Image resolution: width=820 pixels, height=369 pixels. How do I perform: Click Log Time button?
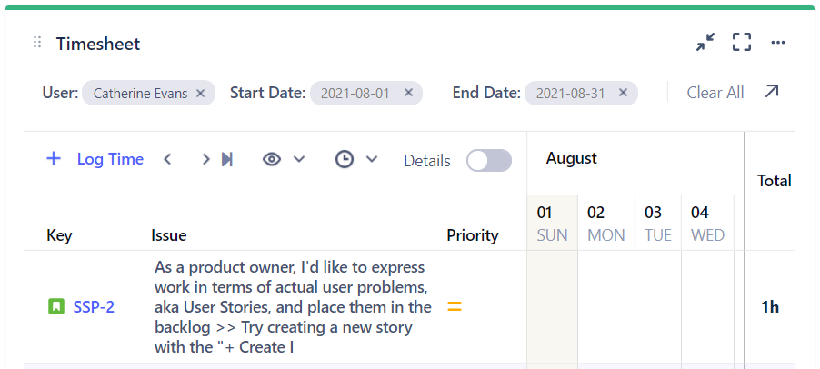pyautogui.click(x=95, y=159)
